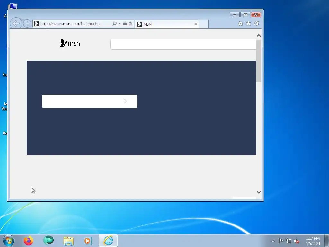Show hidden system tray icons arrow

(x=273, y=241)
